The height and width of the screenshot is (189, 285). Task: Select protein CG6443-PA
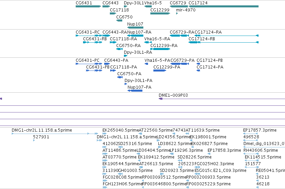[116, 60]
